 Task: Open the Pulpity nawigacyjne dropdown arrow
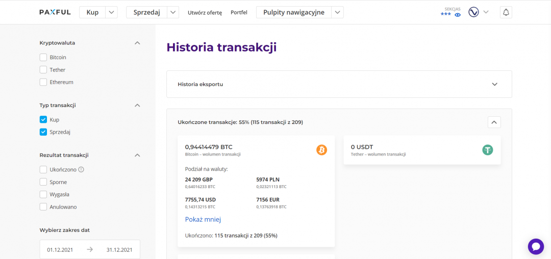pyautogui.click(x=337, y=12)
